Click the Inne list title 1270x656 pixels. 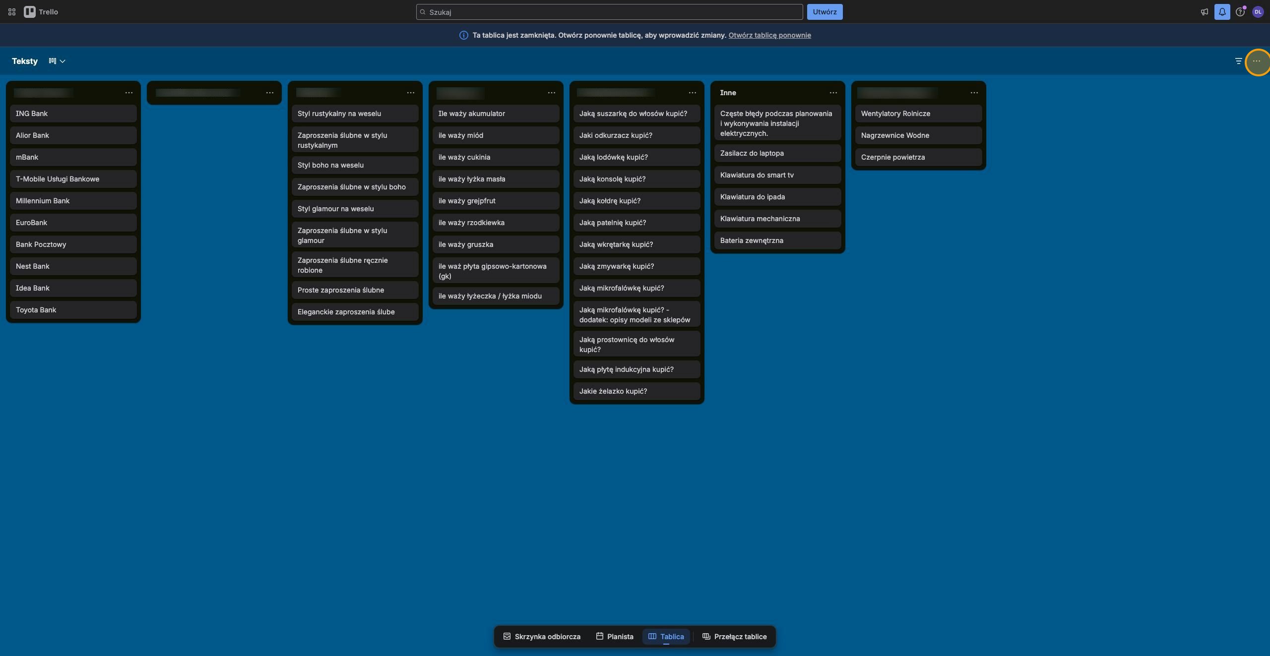pos(728,93)
